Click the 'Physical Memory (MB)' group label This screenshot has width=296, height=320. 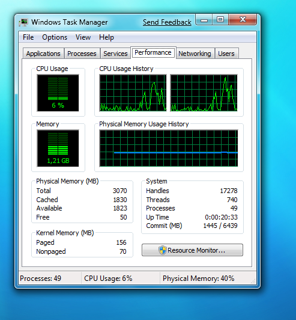pyautogui.click(x=67, y=181)
